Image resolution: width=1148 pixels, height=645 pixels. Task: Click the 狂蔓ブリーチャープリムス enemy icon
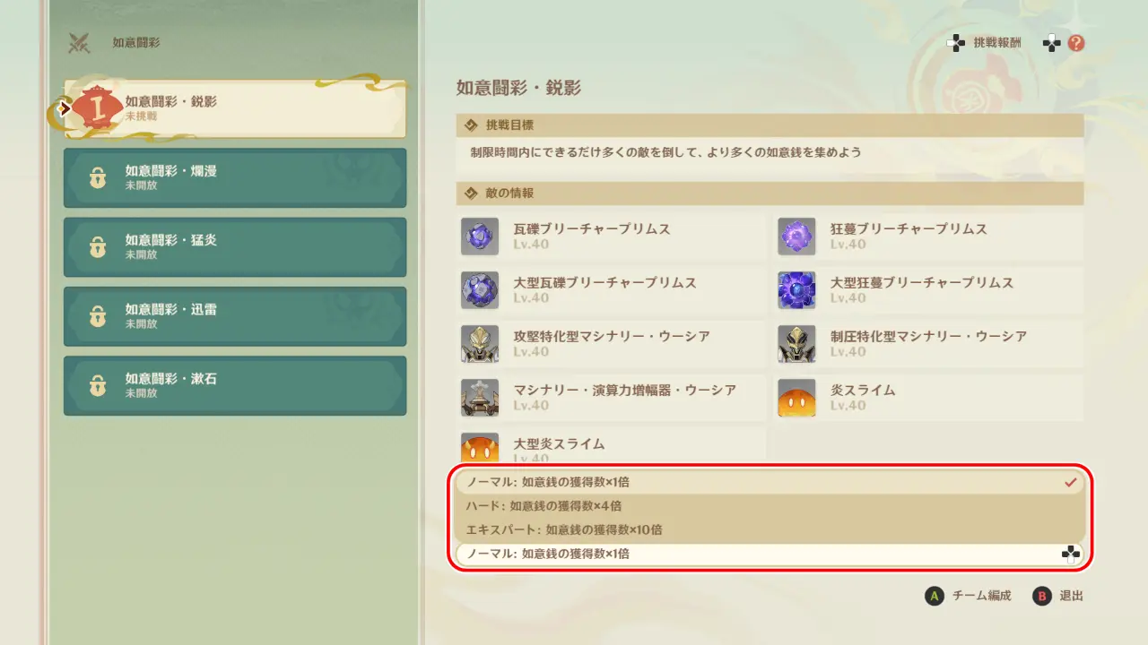click(x=796, y=236)
